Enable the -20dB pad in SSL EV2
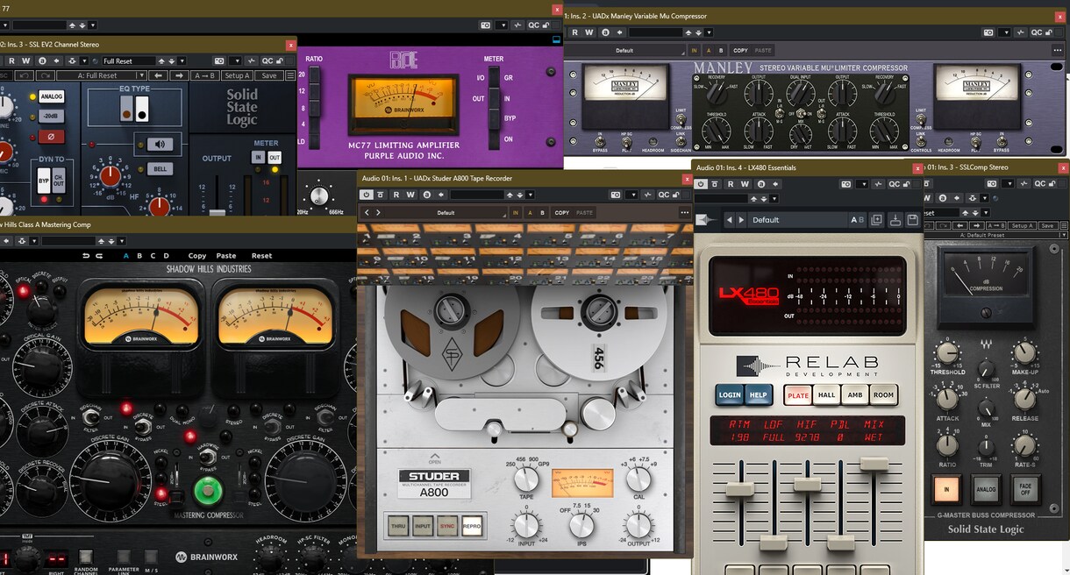This screenshot has width=1070, height=575. pyautogui.click(x=52, y=117)
